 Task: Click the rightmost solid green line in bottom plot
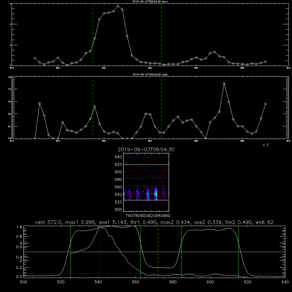pyautogui.click(x=238, y=251)
